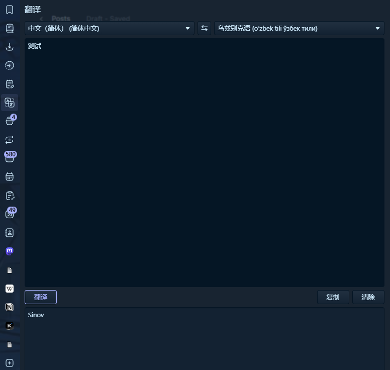Open the notes icon with pencil
Image resolution: width=390 pixels, height=370 pixels.
[x=10, y=84]
